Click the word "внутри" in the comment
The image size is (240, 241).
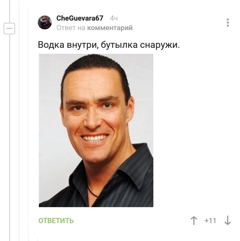(83, 45)
